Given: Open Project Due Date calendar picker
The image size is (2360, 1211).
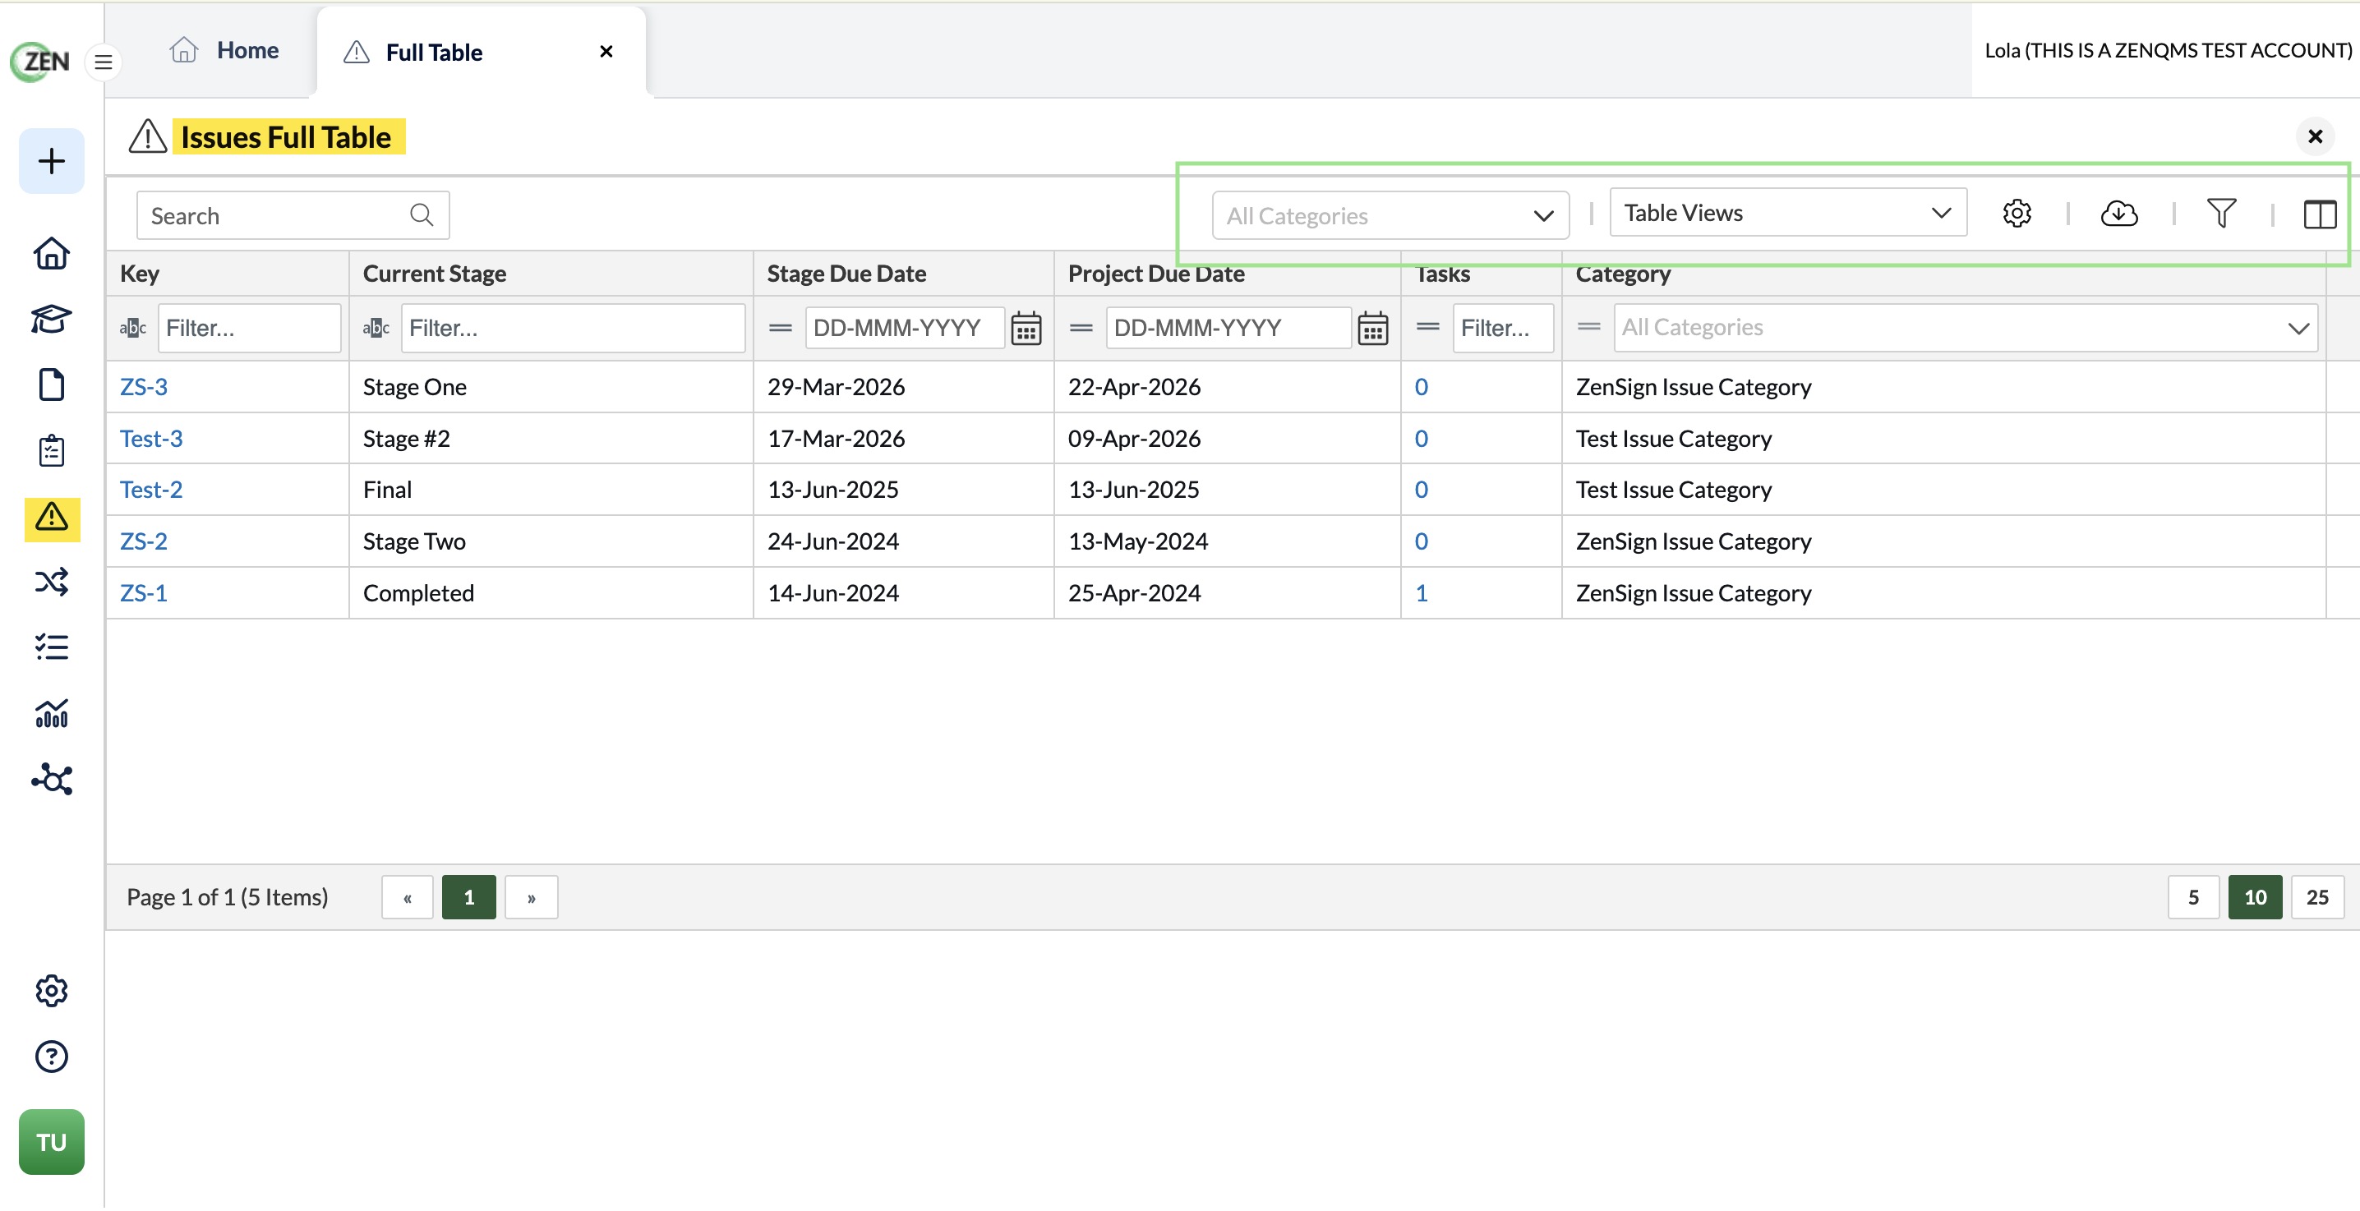Looking at the screenshot, I should click(1372, 329).
